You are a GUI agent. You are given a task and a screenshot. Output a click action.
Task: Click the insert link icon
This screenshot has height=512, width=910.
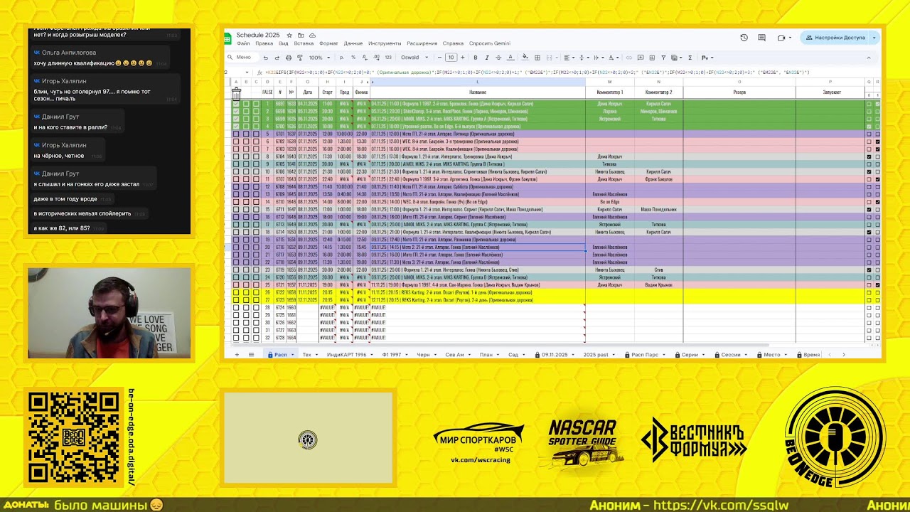click(628, 58)
